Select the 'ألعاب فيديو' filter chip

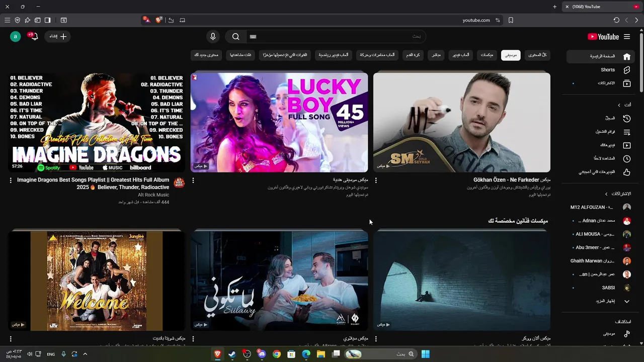click(460, 55)
